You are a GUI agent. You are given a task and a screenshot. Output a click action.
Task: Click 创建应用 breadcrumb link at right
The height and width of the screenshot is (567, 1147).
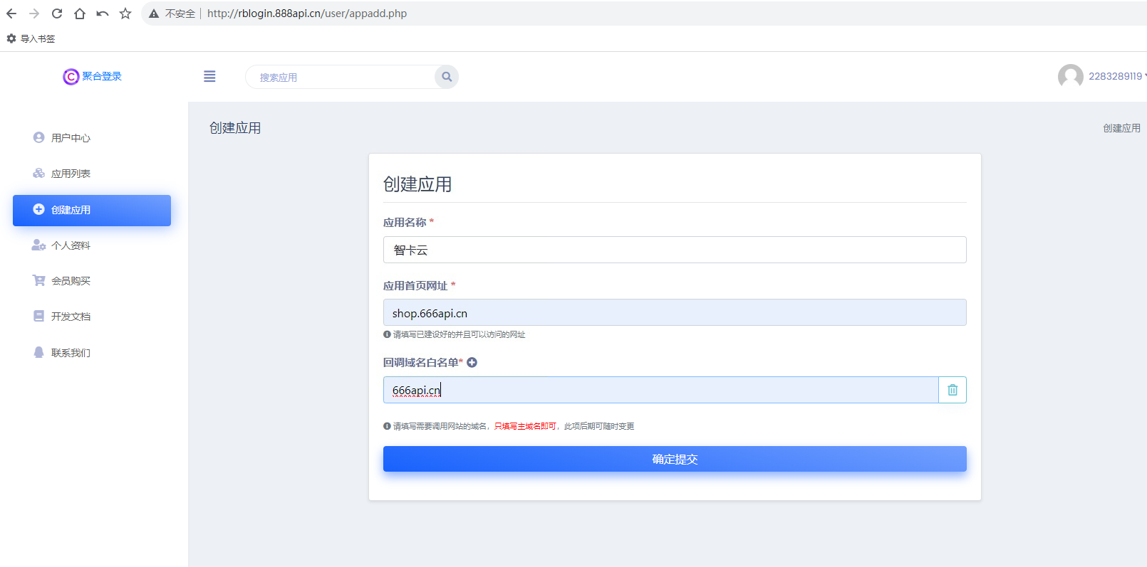click(1121, 128)
